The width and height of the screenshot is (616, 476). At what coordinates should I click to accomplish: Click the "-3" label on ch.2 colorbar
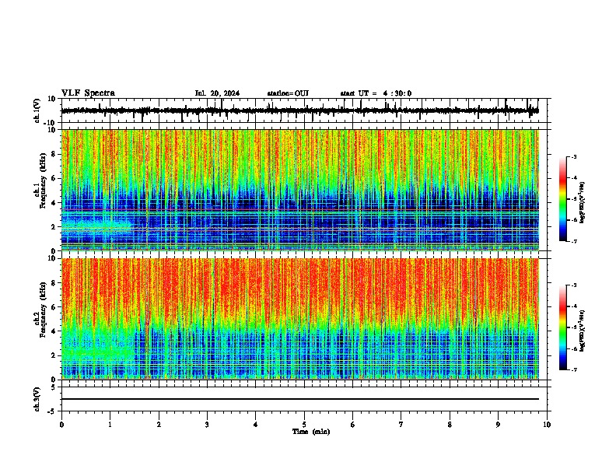(x=574, y=285)
